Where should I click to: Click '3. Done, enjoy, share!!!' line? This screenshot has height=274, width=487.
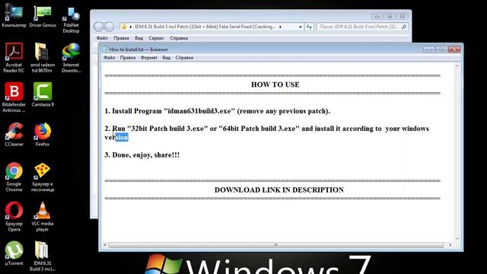pyautogui.click(x=142, y=155)
